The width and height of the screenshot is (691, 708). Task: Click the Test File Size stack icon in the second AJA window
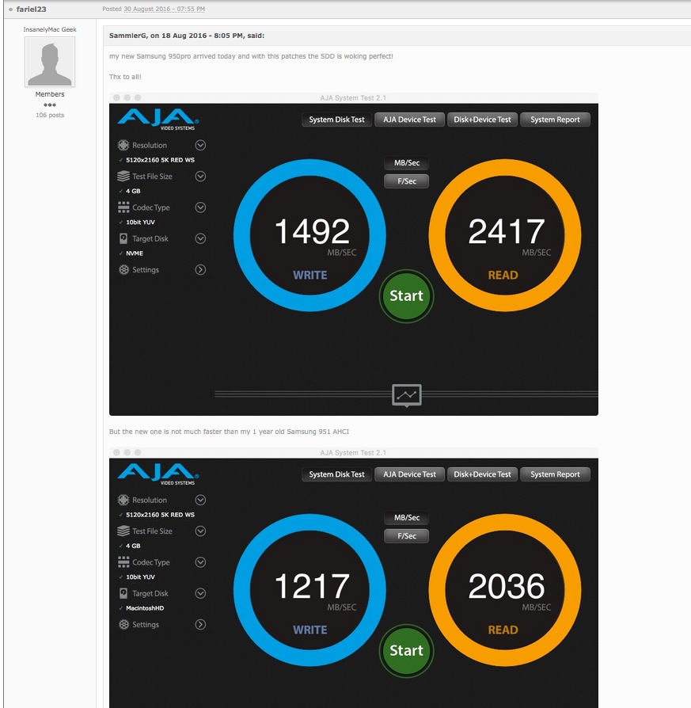[123, 531]
